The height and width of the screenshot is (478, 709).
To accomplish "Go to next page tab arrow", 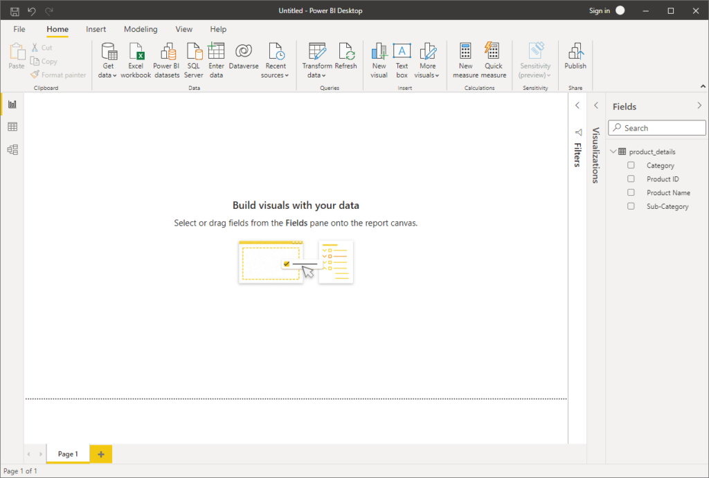I will point(41,454).
